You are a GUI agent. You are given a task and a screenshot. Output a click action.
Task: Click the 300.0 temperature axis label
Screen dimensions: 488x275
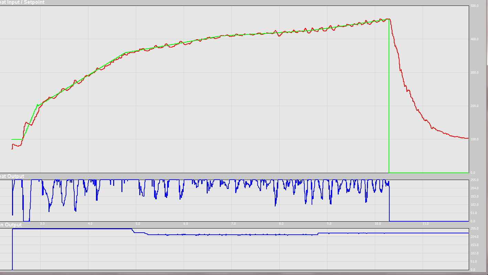point(474,73)
